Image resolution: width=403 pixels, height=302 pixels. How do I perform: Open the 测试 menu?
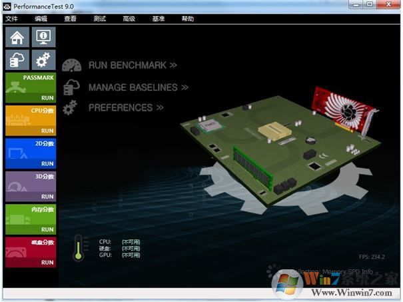(99, 19)
